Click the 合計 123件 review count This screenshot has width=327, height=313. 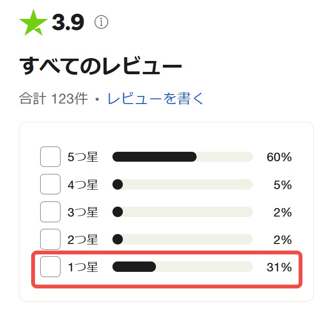[x=53, y=98]
